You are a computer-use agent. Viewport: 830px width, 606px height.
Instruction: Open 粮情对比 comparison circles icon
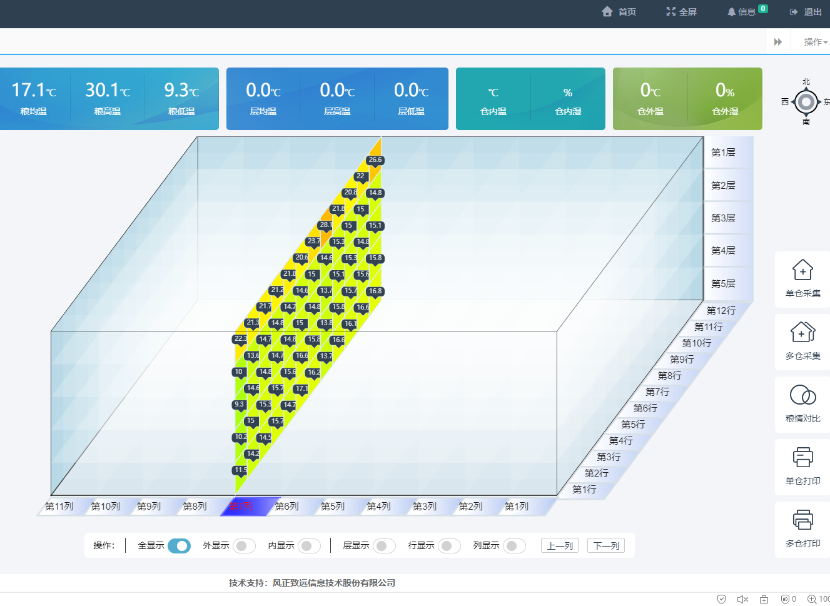tap(802, 395)
